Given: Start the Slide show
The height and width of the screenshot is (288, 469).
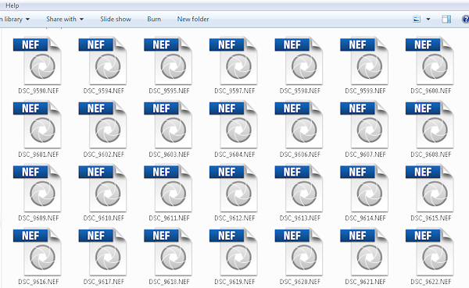Looking at the screenshot, I should click(x=116, y=19).
